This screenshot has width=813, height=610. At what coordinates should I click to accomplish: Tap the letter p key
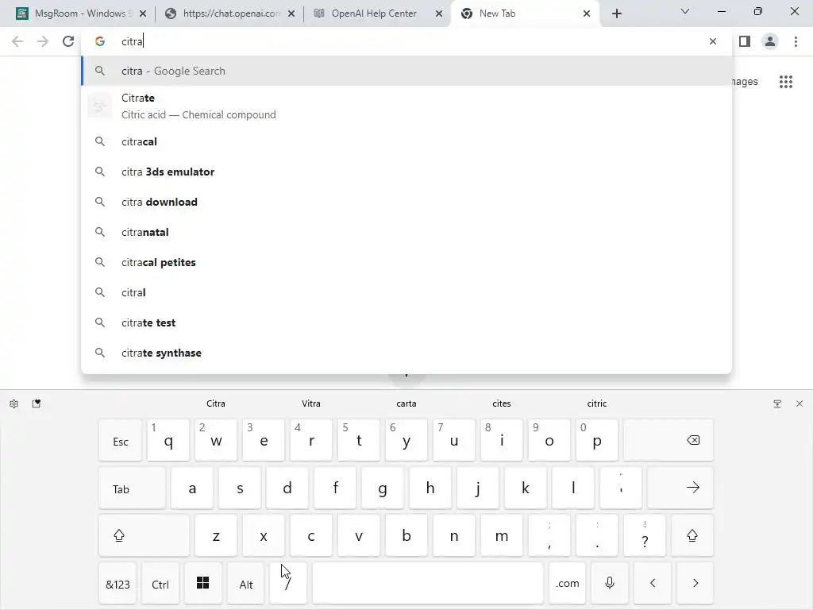(x=597, y=440)
